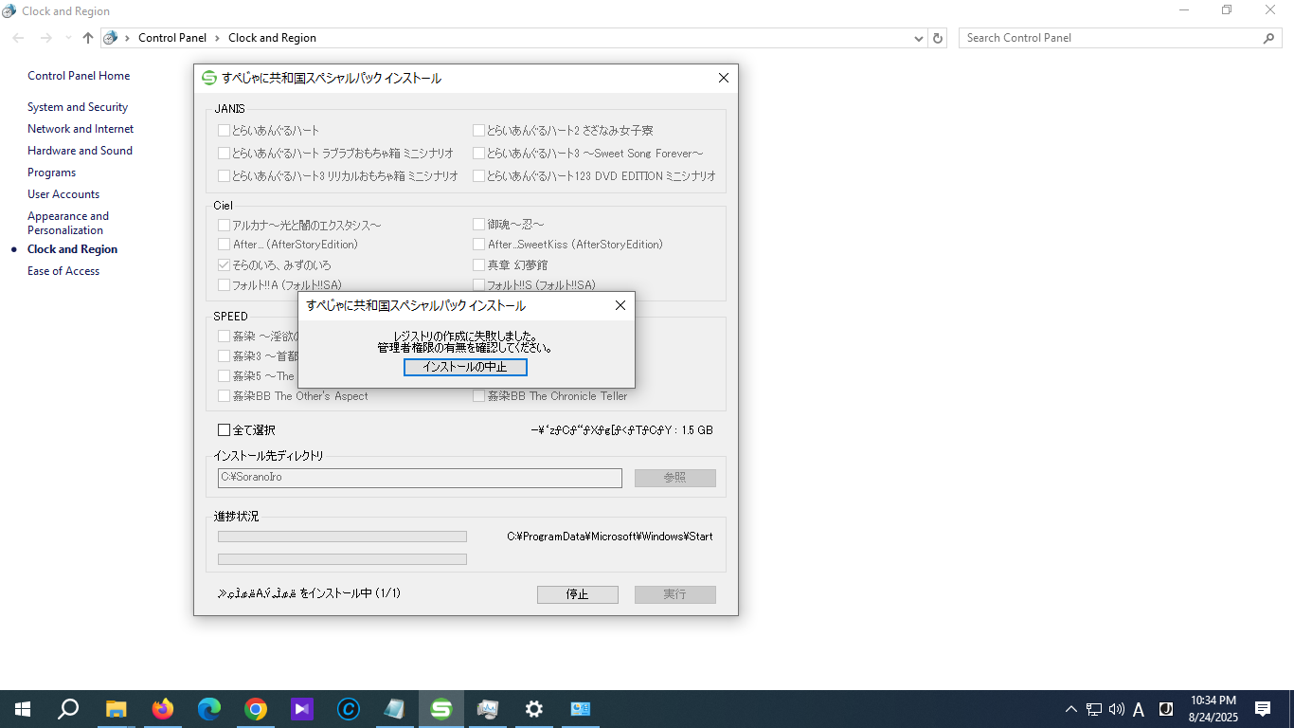Go forward in Control Panel window
This screenshot has height=728, width=1294.
coord(45,38)
